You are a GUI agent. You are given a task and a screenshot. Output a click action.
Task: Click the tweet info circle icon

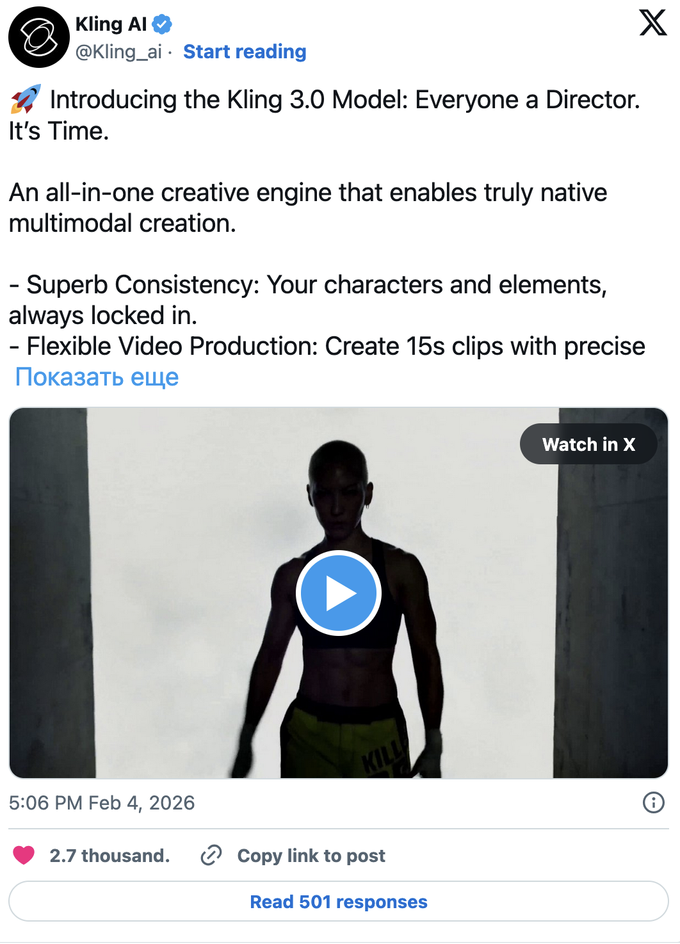point(653,802)
